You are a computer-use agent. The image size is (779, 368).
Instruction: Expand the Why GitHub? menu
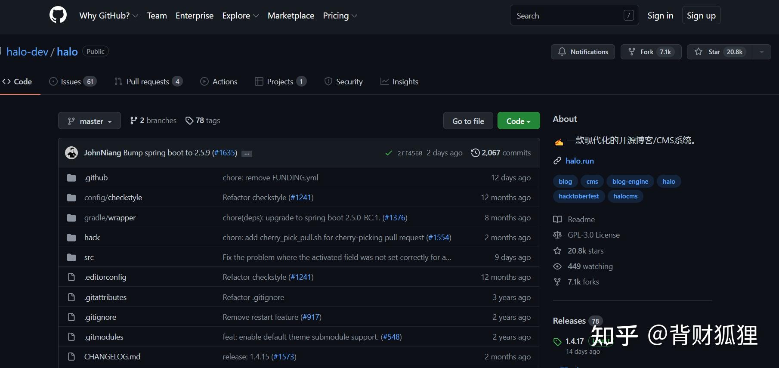coord(109,15)
